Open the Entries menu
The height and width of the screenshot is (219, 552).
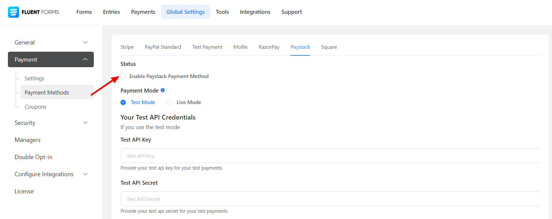pos(111,12)
